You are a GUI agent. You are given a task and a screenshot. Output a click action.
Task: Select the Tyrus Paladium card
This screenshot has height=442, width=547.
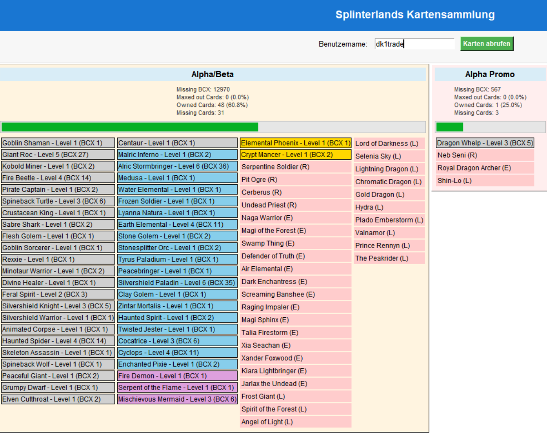coord(177,259)
